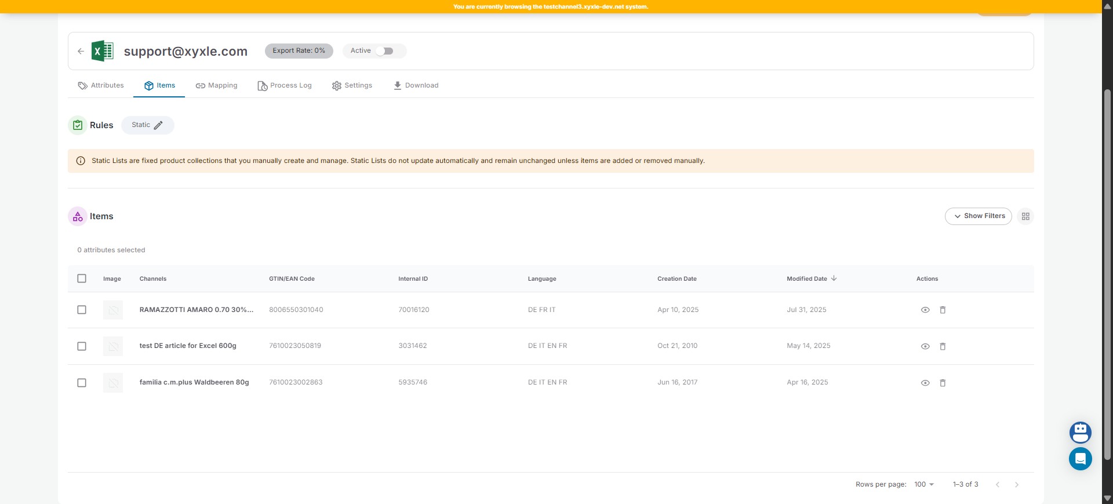Image resolution: width=1113 pixels, height=504 pixels.
Task: Click the pencil icon on Static rule
Action: [158, 125]
